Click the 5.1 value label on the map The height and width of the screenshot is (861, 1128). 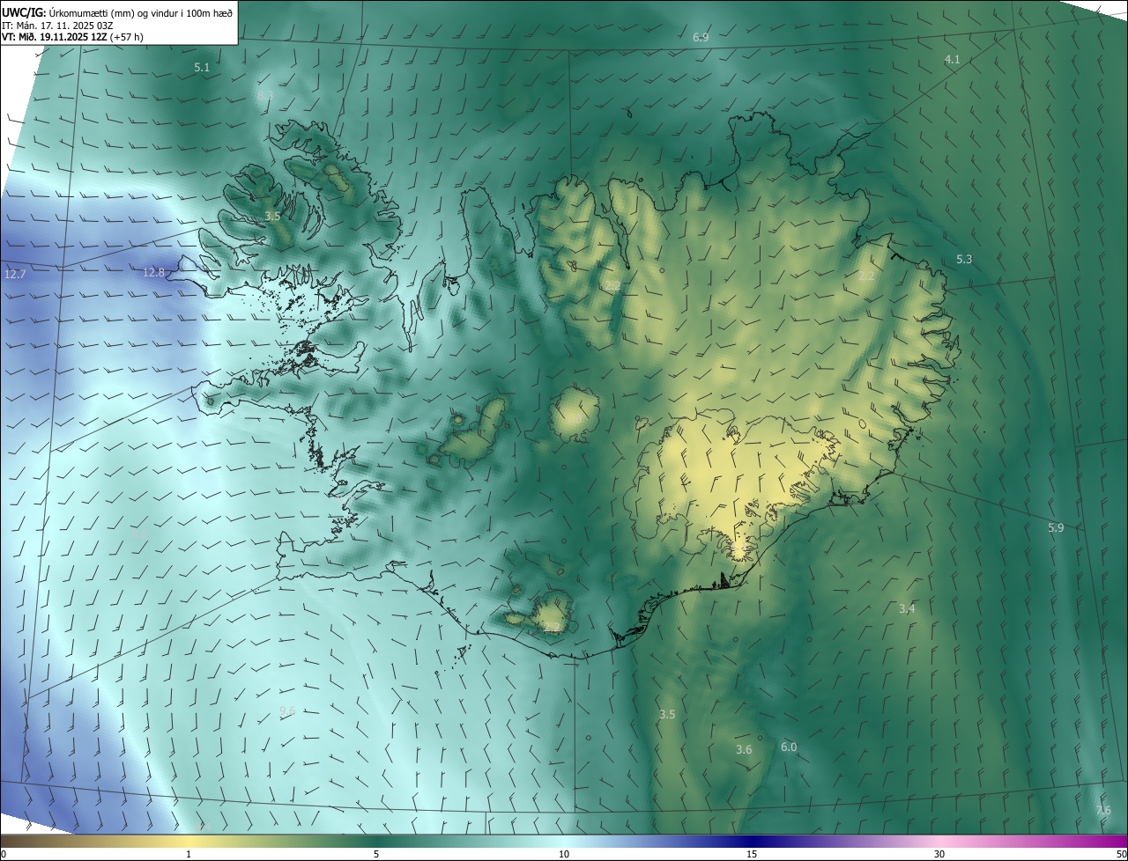[202, 68]
